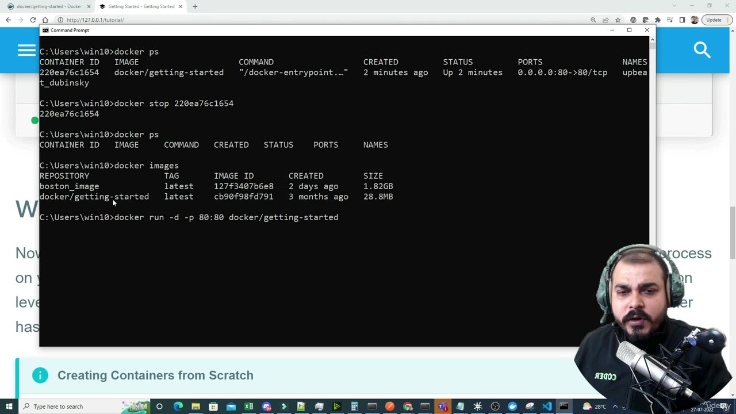736x414 pixels.
Task: Open the hamburger menu on tutorial page
Action: pos(26,51)
